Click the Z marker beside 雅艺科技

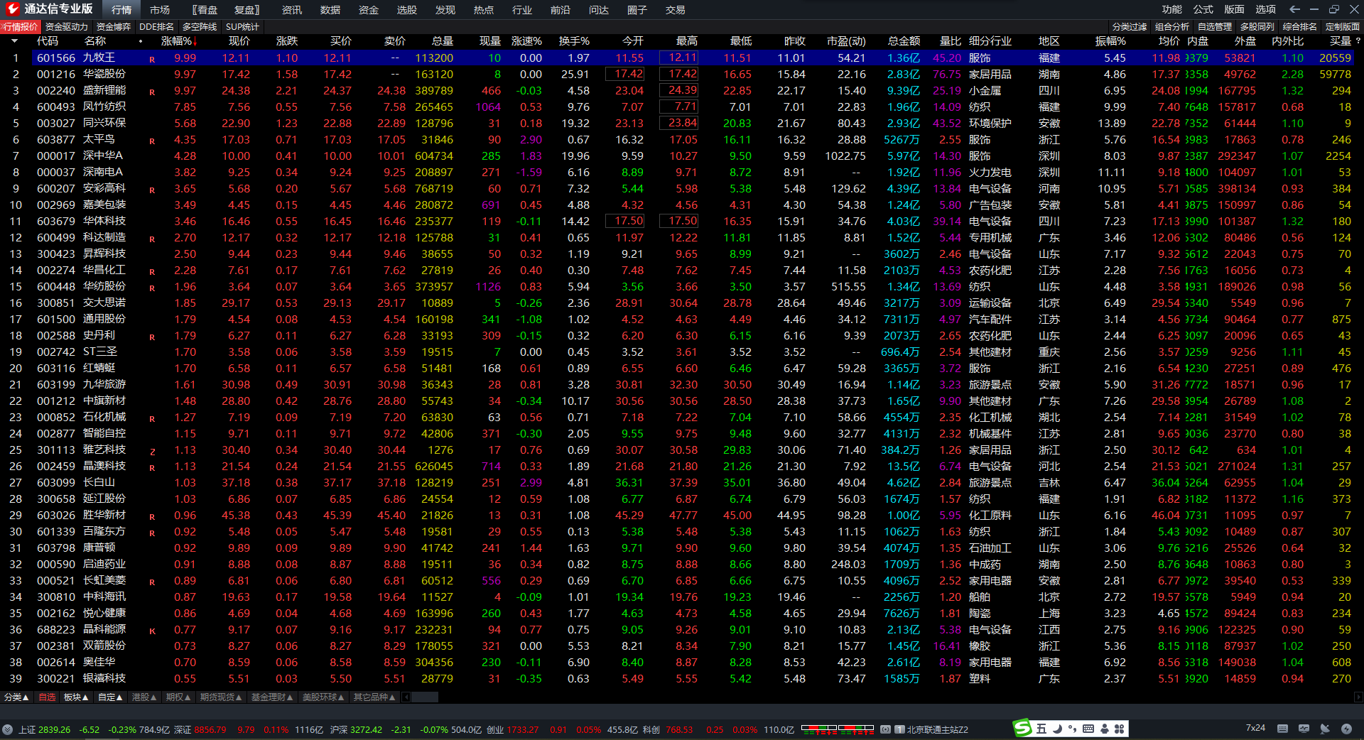152,452
